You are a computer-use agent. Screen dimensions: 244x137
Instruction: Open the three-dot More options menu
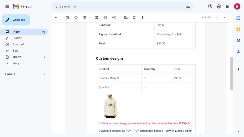pyautogui.click(x=143, y=17)
